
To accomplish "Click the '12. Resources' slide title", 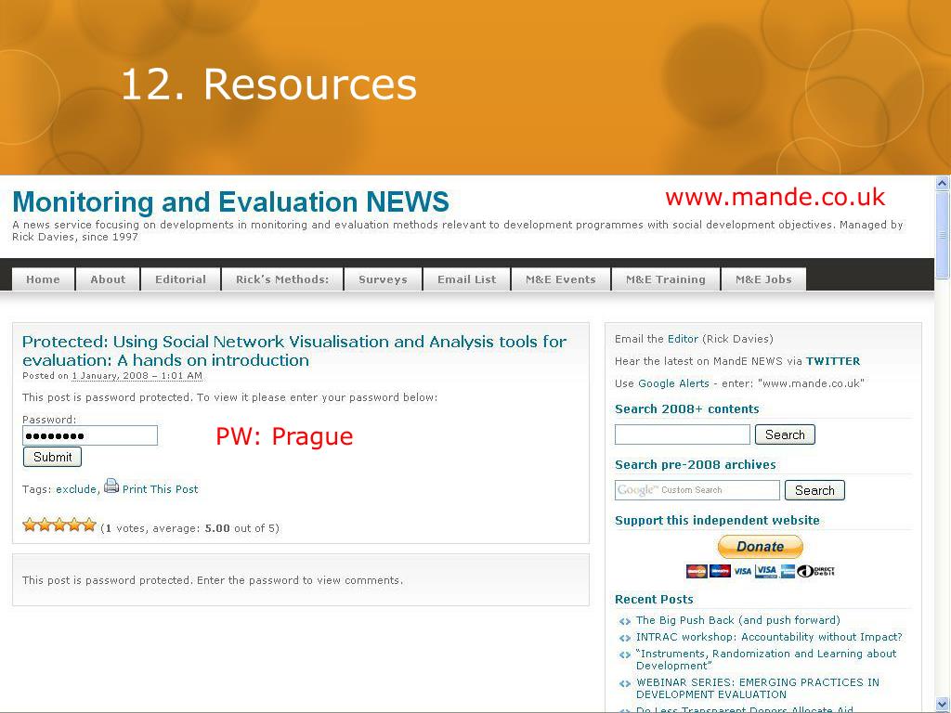I will point(268,84).
